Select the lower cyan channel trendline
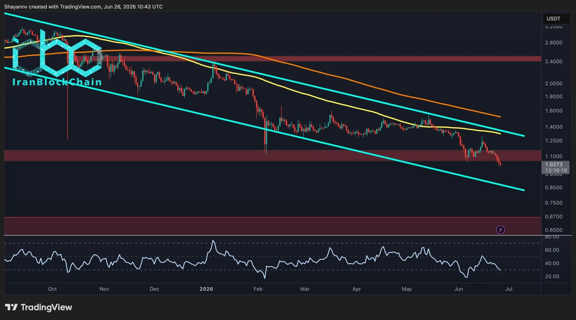576x320 pixels. (x=265, y=129)
